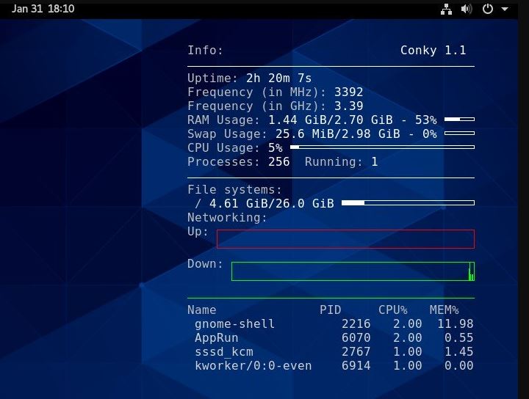Image resolution: width=529 pixels, height=399 pixels.
Task: Select the Uptime value '2h 20m 7s'
Action: coord(278,78)
